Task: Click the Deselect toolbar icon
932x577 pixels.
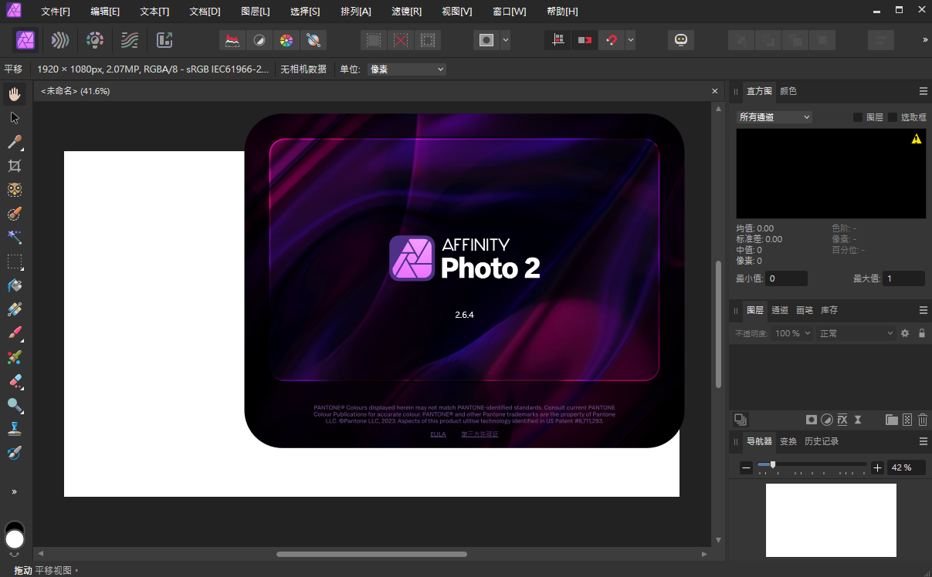Action: [x=400, y=40]
